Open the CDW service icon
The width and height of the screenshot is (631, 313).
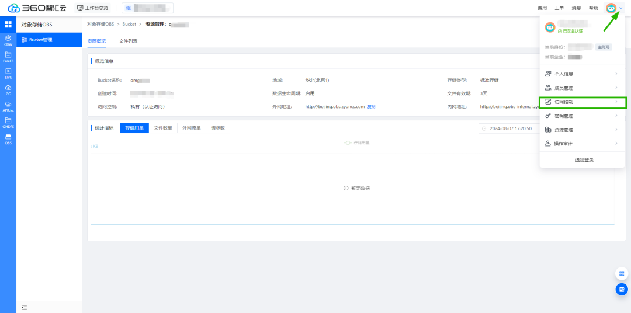[x=8, y=40]
